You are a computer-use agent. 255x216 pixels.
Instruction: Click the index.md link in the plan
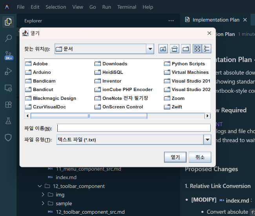tap(237, 201)
